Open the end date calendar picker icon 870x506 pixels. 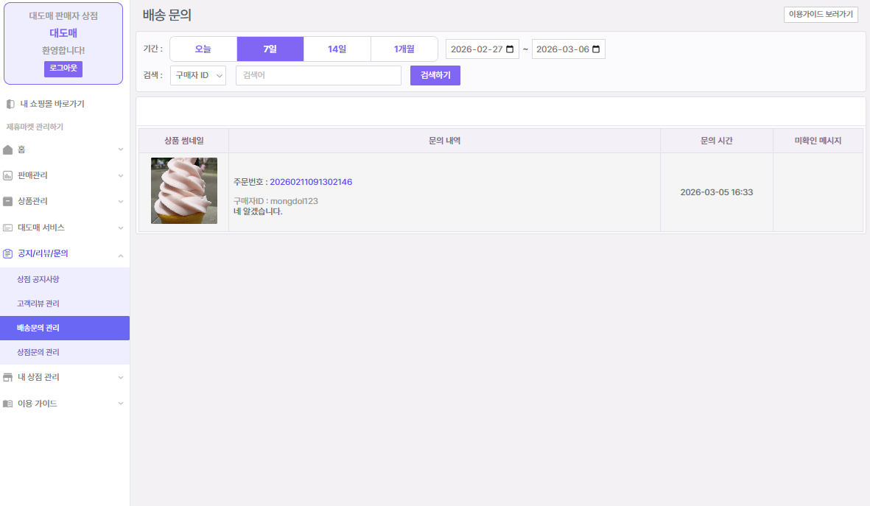point(596,49)
